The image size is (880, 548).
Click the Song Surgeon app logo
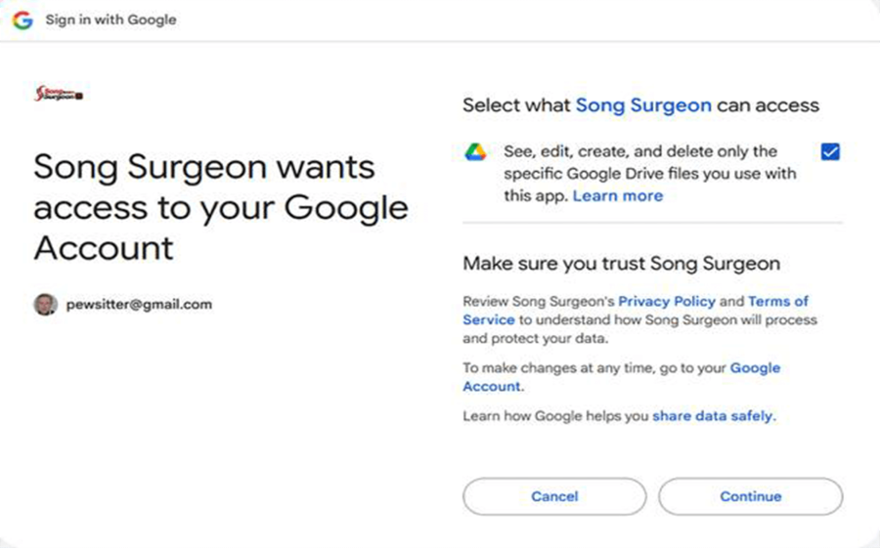click(59, 94)
